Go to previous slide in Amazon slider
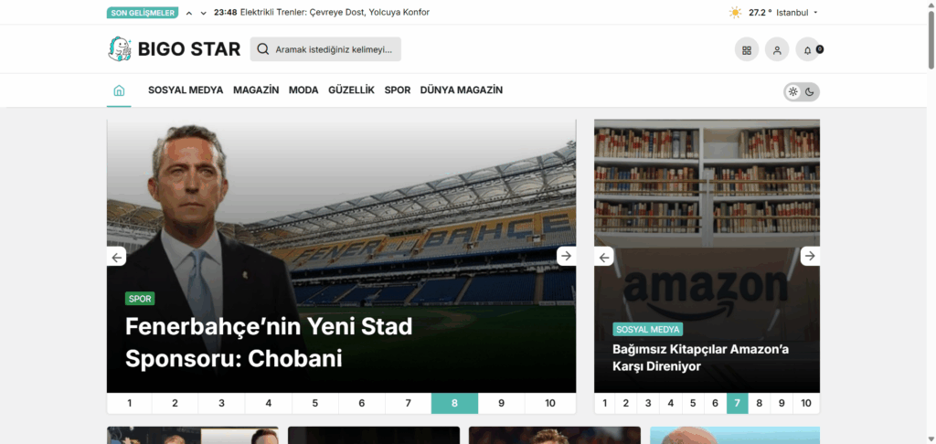 click(604, 257)
